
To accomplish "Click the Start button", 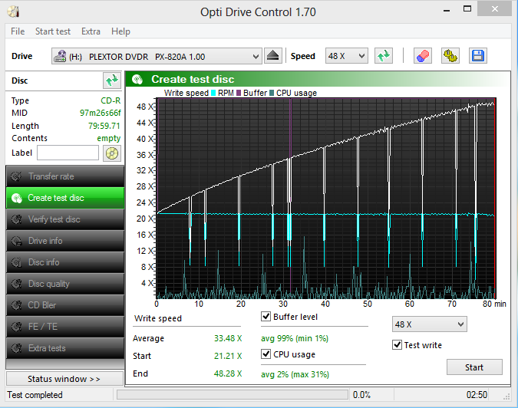I will (474, 367).
